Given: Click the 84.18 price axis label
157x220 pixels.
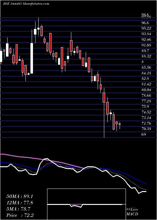Looking at the screenshot, I should pos(146,73).
